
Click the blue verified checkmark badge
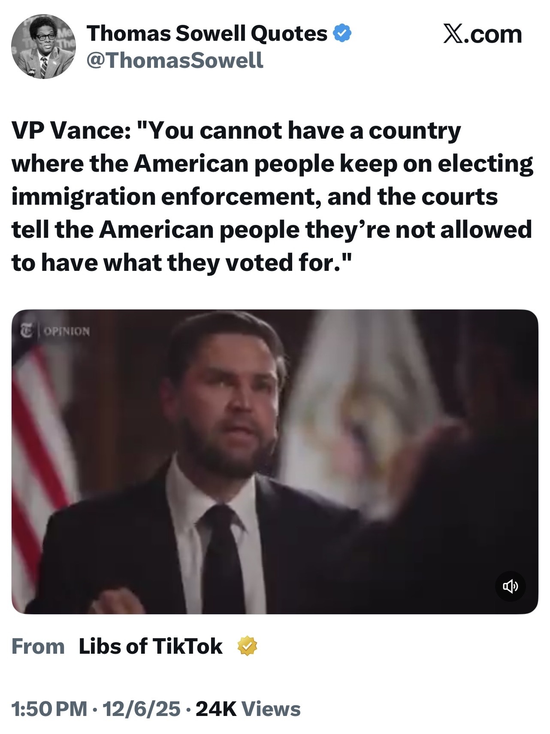click(342, 33)
